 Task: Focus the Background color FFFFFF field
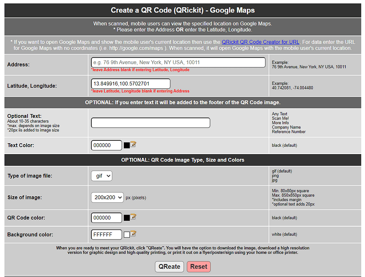[106, 235]
